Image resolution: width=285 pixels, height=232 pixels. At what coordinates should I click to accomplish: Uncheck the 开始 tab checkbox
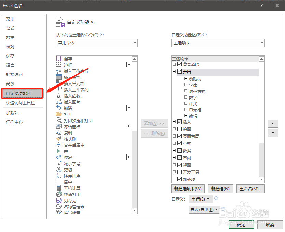[180, 71]
